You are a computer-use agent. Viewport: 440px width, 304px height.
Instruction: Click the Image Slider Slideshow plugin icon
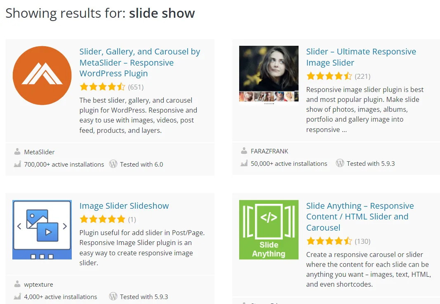click(x=42, y=230)
